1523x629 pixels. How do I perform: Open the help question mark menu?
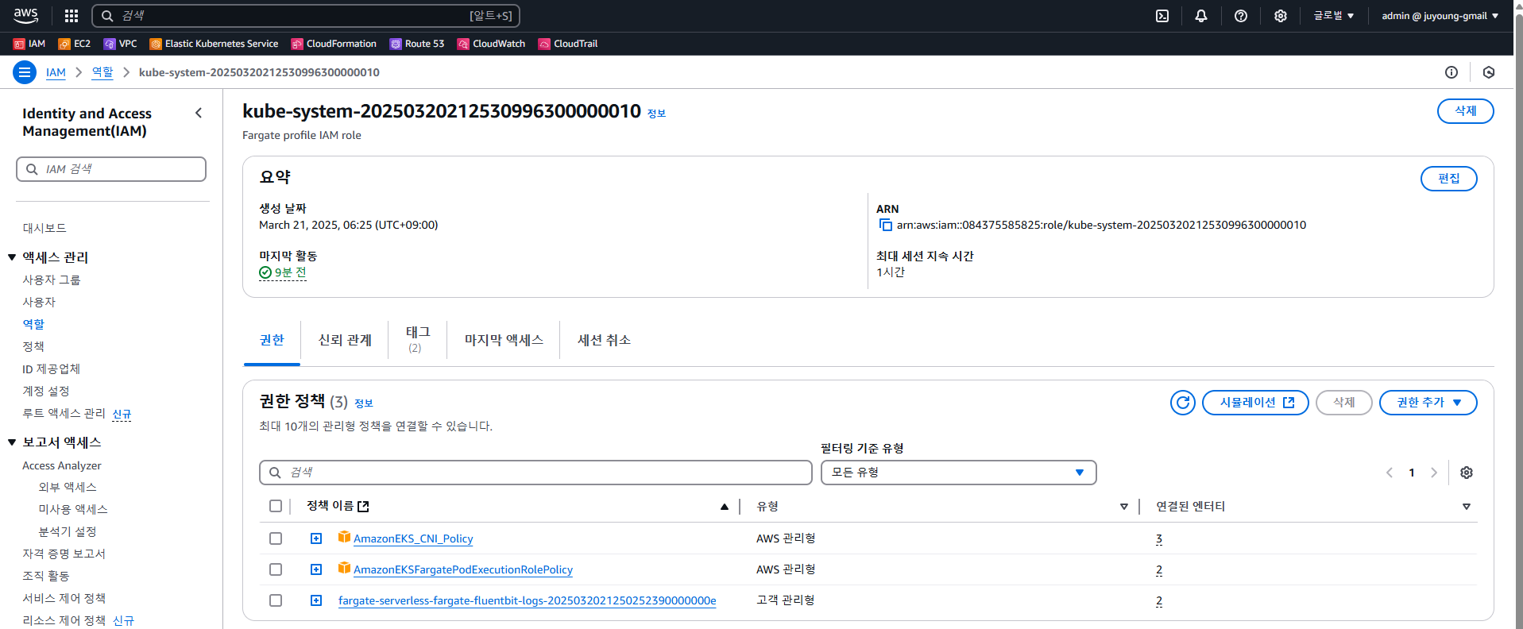coord(1241,16)
